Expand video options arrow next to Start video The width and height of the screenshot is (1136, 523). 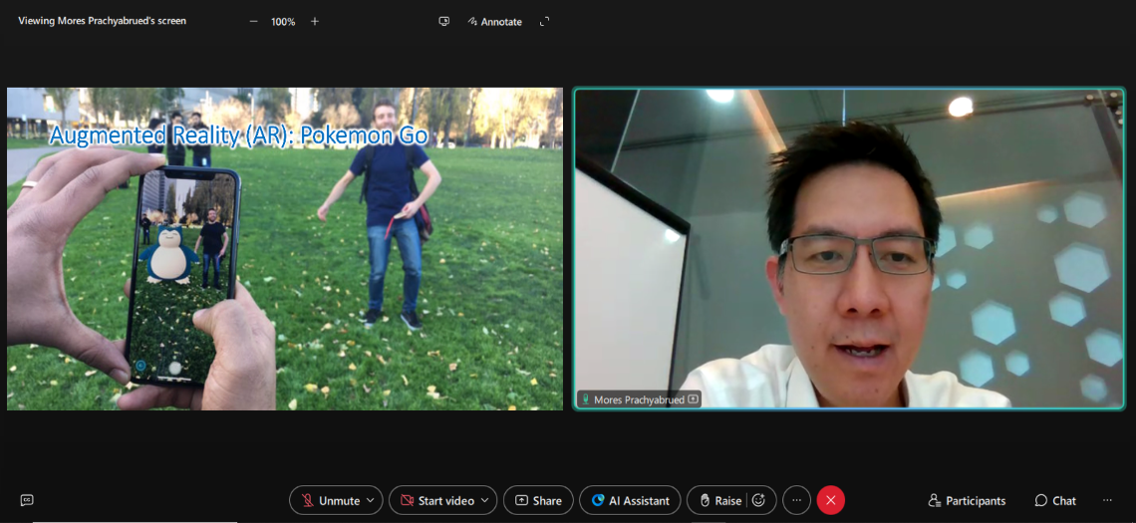[485, 500]
